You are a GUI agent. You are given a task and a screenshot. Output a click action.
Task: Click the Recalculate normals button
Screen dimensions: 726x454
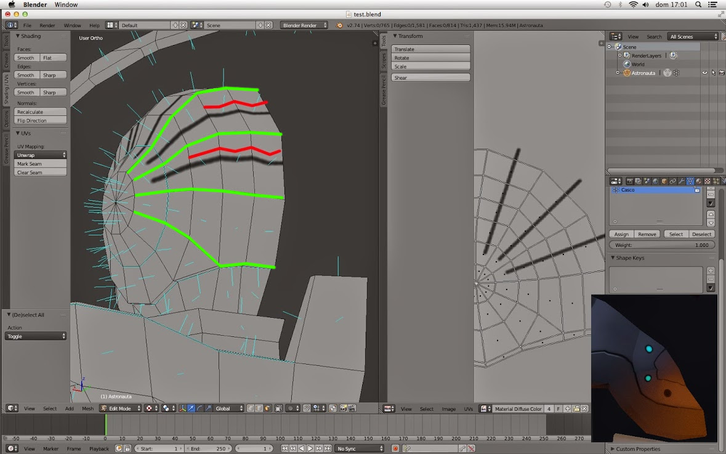pos(40,112)
